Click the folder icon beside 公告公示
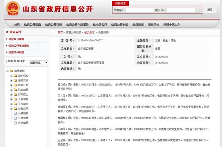Viewport: 222px width, 147px height. point(15,108)
